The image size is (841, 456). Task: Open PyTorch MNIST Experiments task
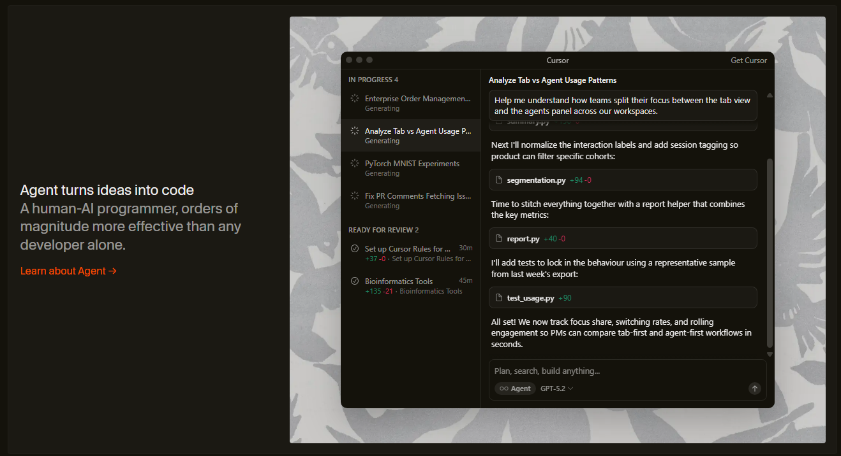coord(410,167)
